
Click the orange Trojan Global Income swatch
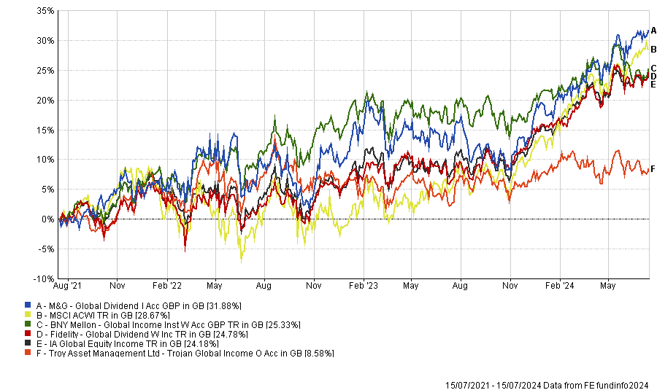[27, 353]
